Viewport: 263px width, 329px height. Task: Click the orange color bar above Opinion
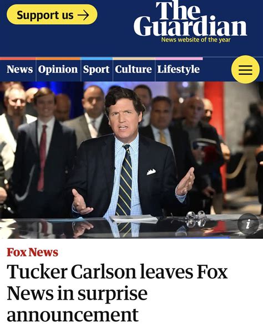pos(58,59)
